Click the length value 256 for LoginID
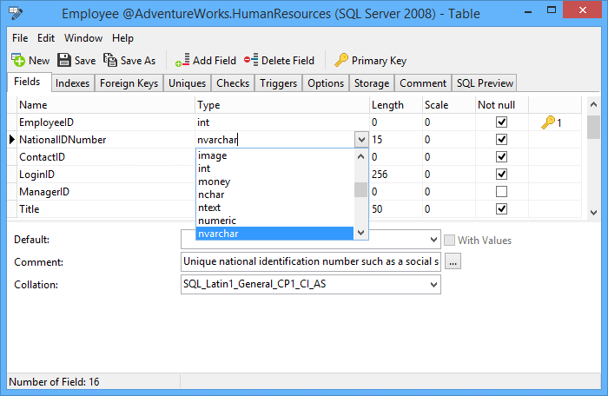 [x=380, y=175]
